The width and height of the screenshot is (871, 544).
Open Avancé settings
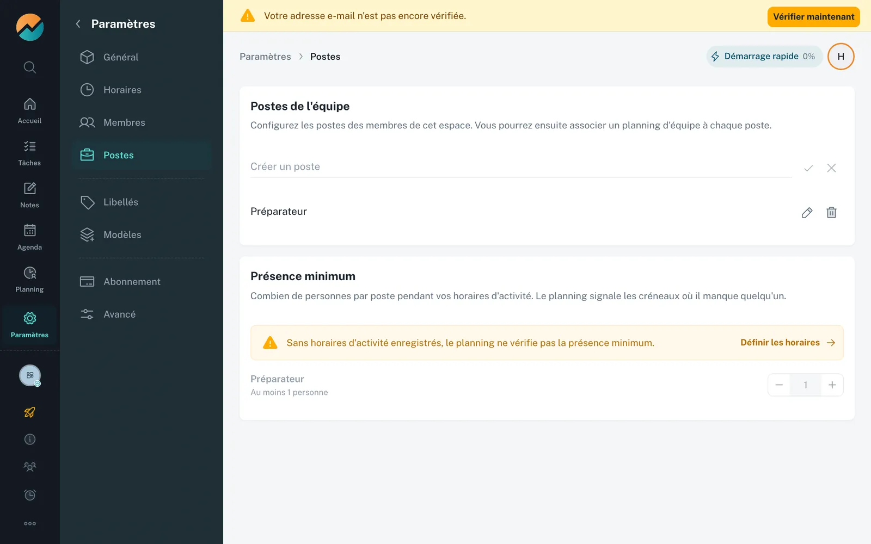[142, 314]
